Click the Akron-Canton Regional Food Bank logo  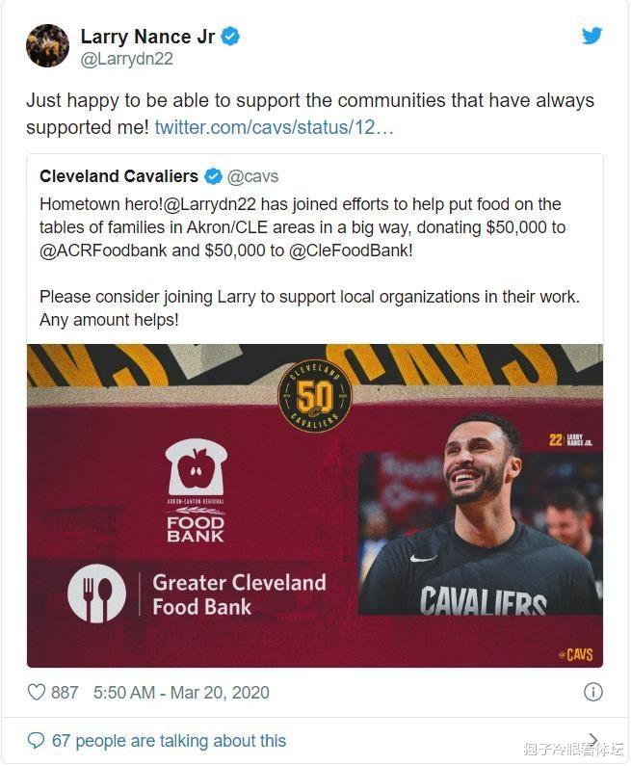(196, 490)
